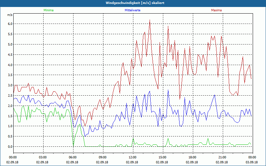Viewport: 266px width, 166px height.
Task: Click the blue Mittelwerte peak near 15:30
Action: coord(168,90)
